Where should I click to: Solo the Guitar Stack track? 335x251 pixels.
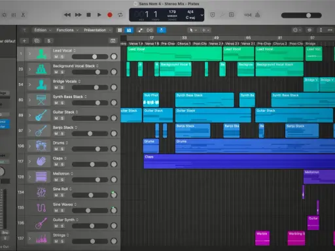pos(62,118)
